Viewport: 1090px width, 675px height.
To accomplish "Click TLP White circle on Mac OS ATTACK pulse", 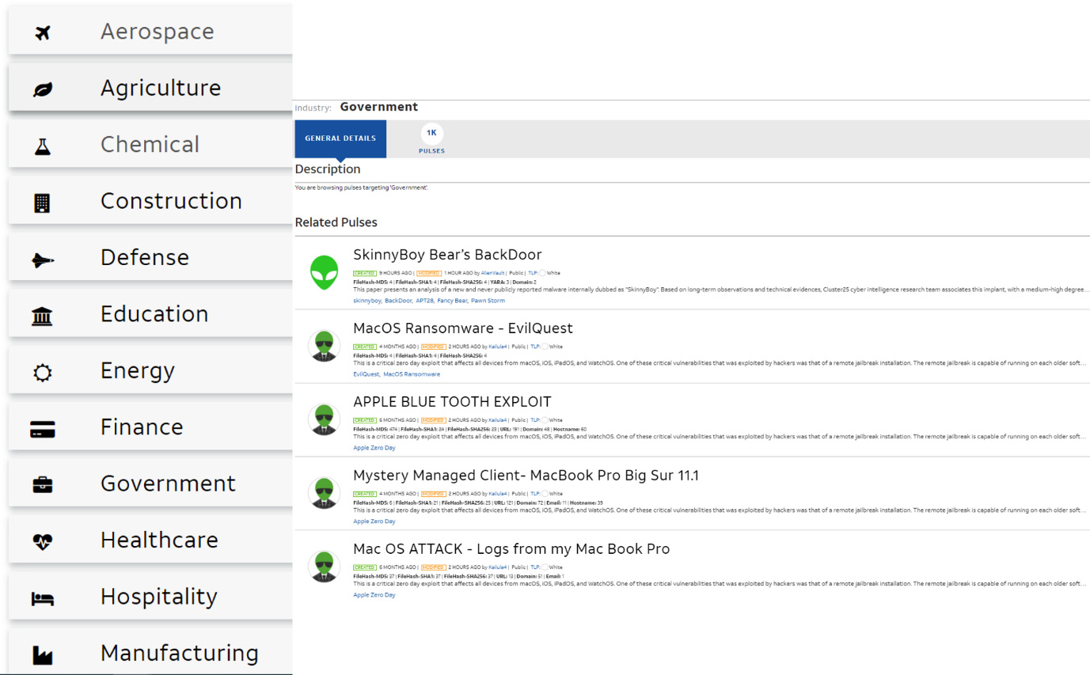I will tap(546, 567).
